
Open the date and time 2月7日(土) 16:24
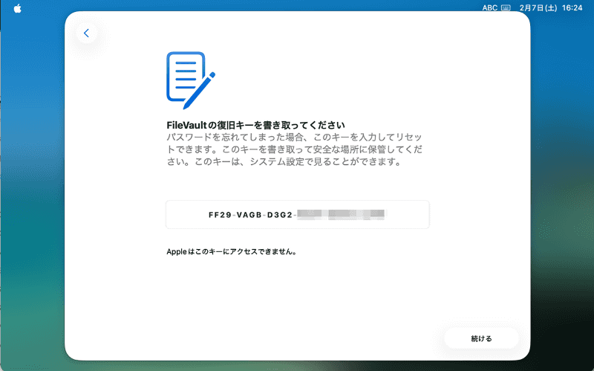(551, 8)
